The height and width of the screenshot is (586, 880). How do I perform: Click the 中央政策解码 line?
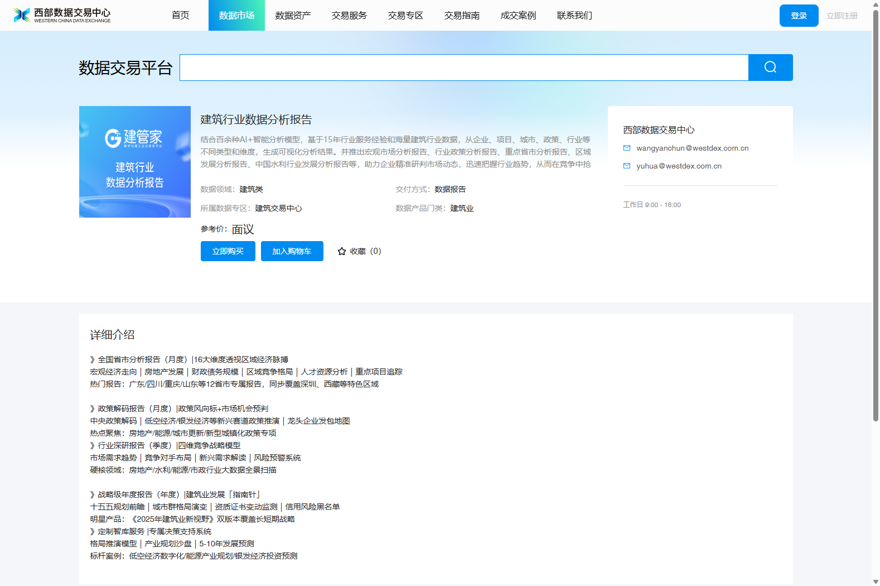click(x=220, y=421)
